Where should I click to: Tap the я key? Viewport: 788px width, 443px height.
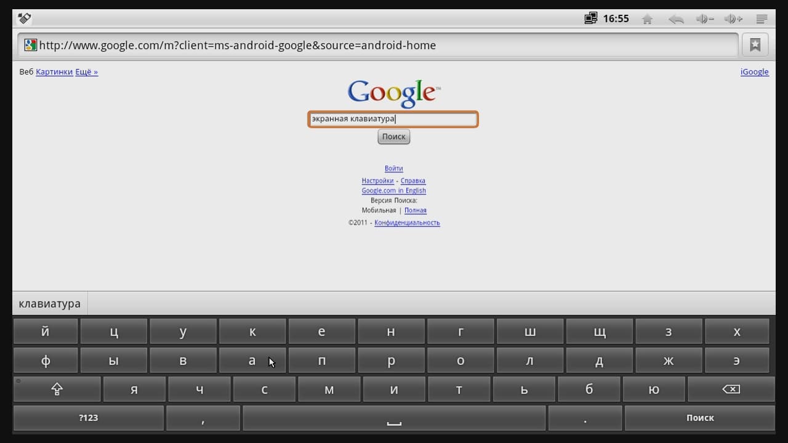coord(134,389)
